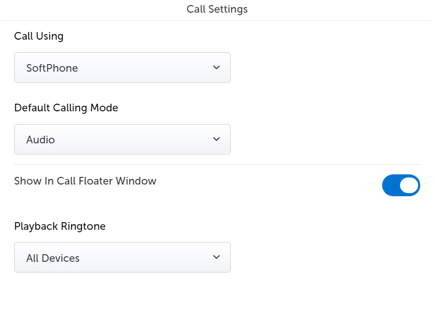
Task: Click the Playback Ringtone label text
Action: tap(59, 226)
